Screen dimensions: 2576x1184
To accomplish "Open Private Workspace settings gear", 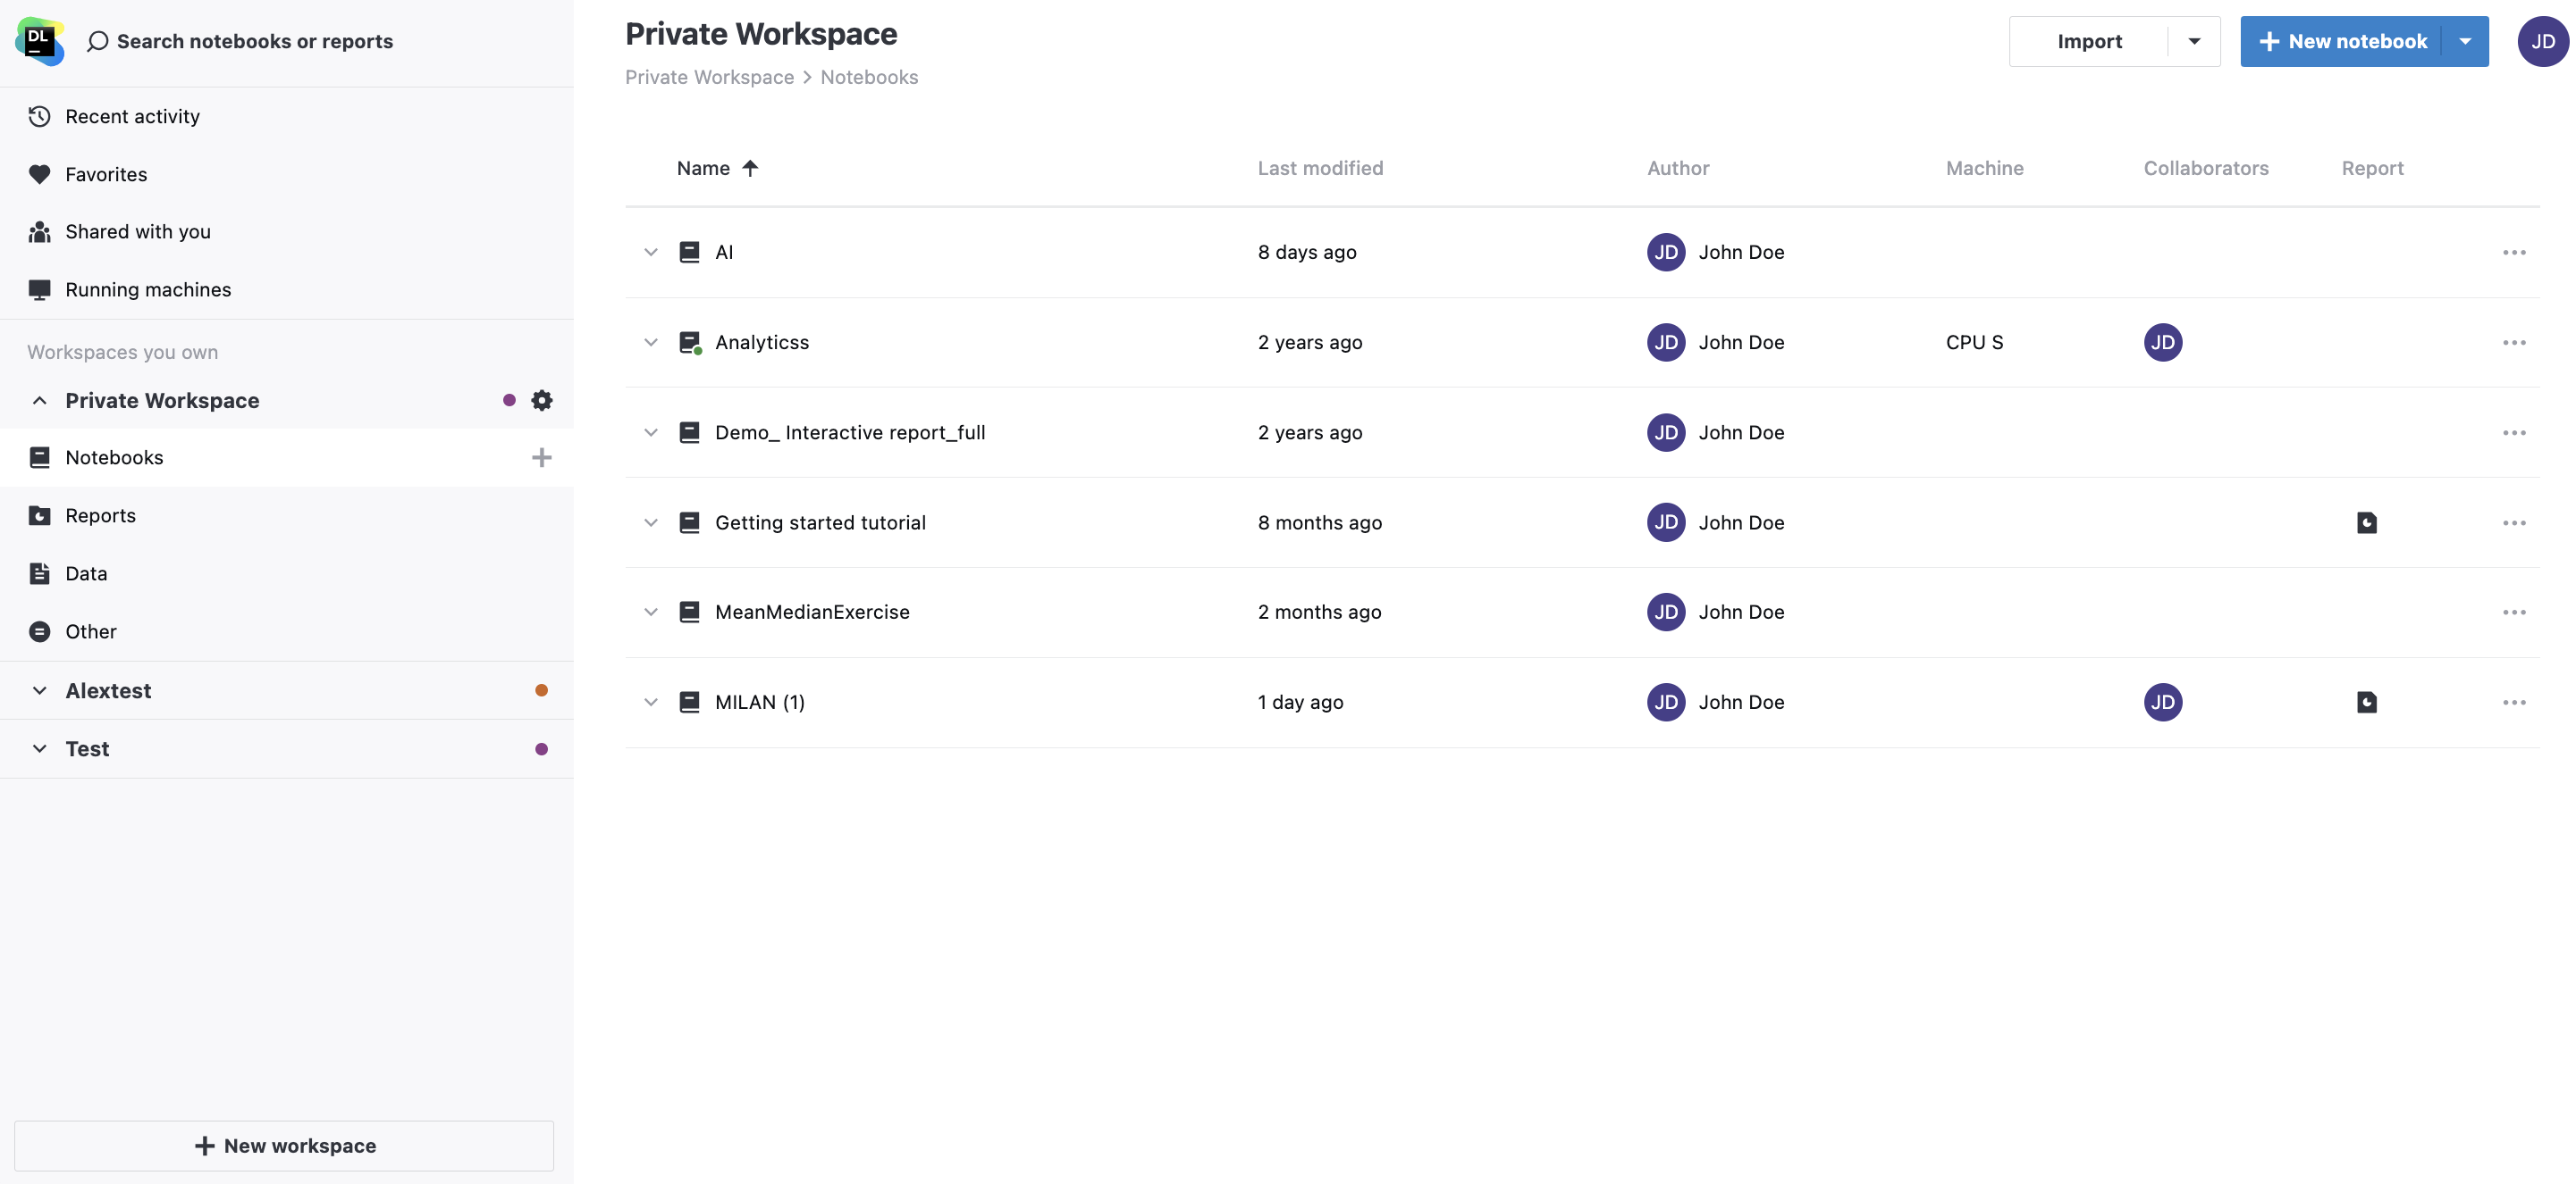I will pyautogui.click(x=541, y=400).
